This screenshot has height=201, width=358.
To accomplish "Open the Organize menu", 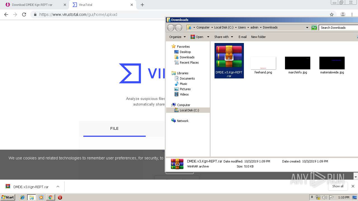I will 177,37.
